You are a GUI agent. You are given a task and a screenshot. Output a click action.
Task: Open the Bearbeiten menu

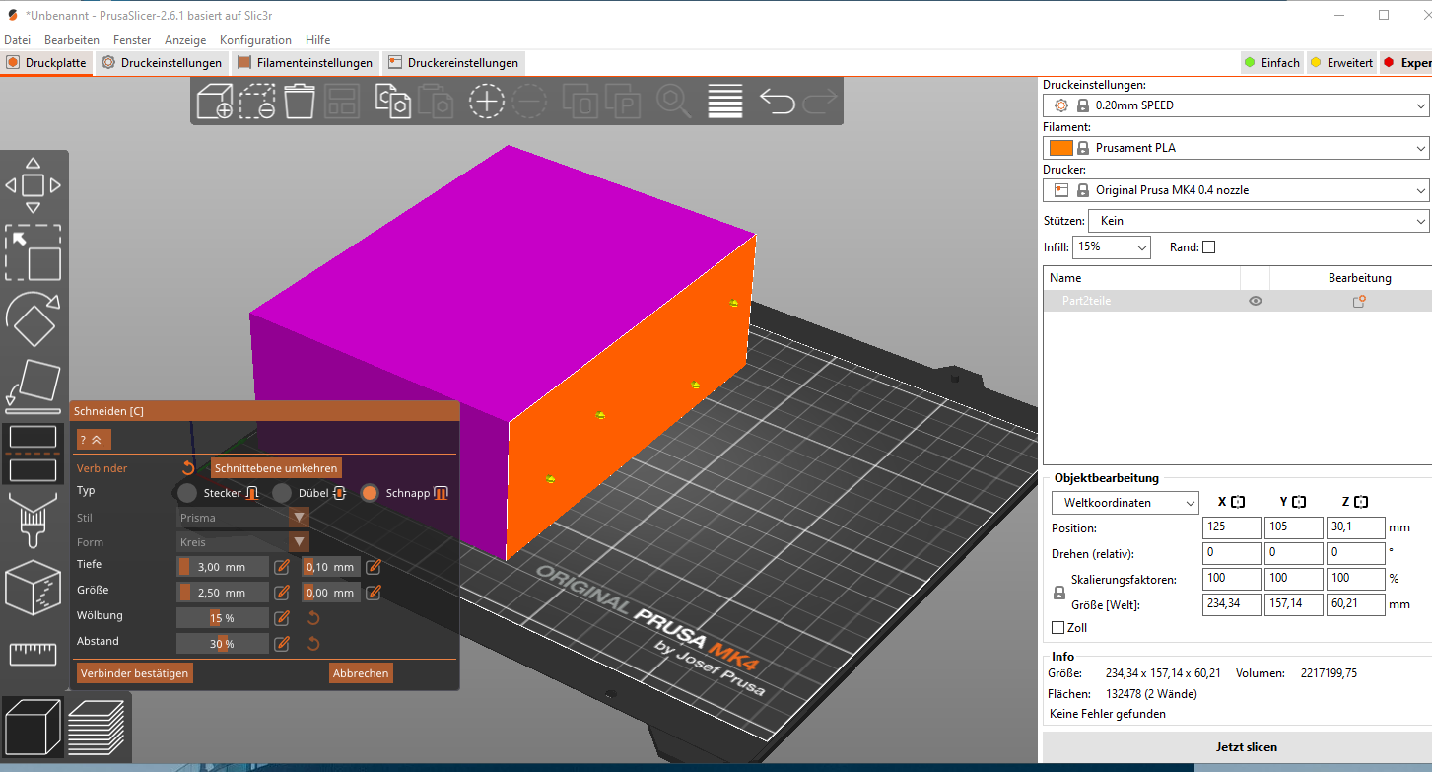(72, 40)
